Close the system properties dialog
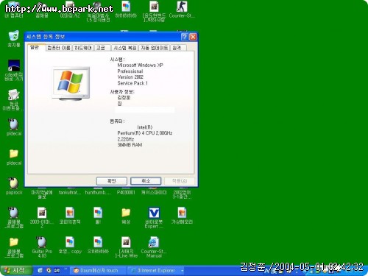This screenshot has height=276, width=368. coord(194,37)
